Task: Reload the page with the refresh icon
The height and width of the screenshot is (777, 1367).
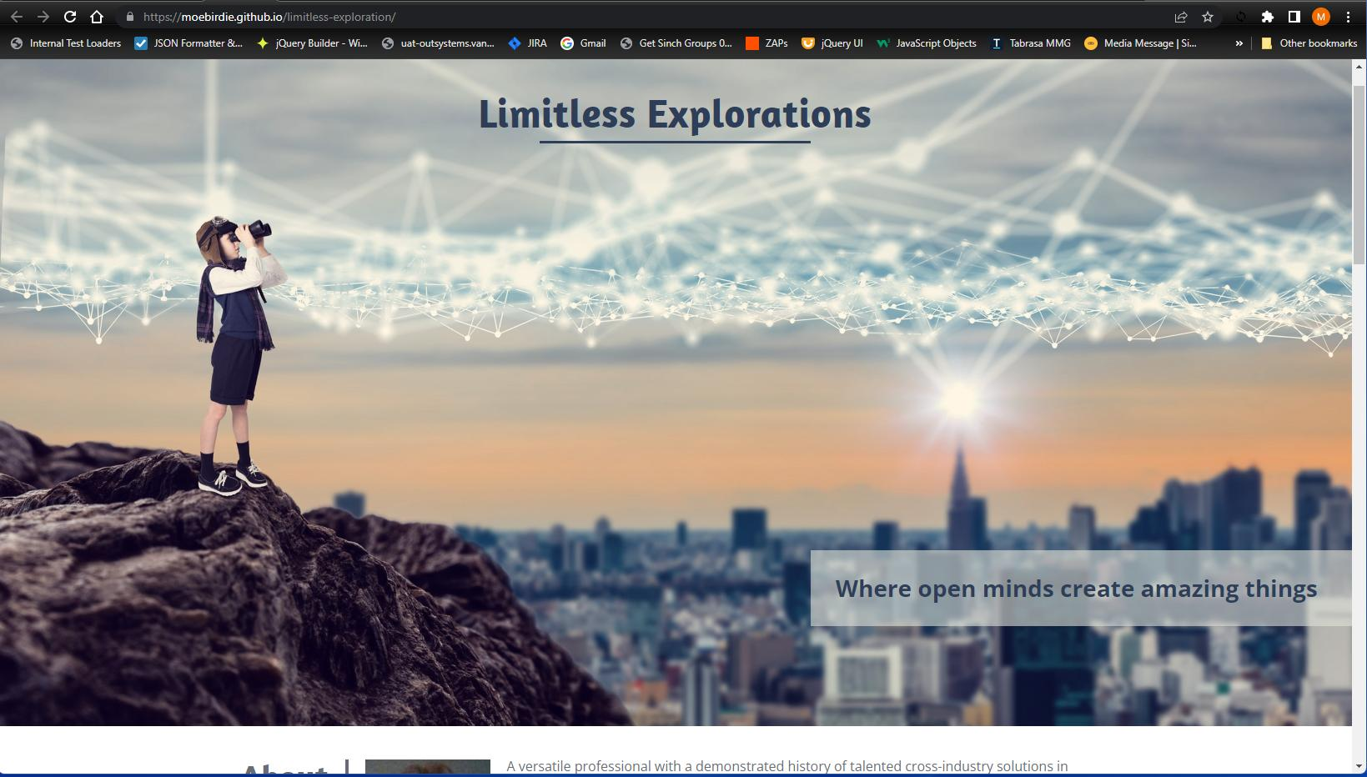Action: pyautogui.click(x=70, y=16)
